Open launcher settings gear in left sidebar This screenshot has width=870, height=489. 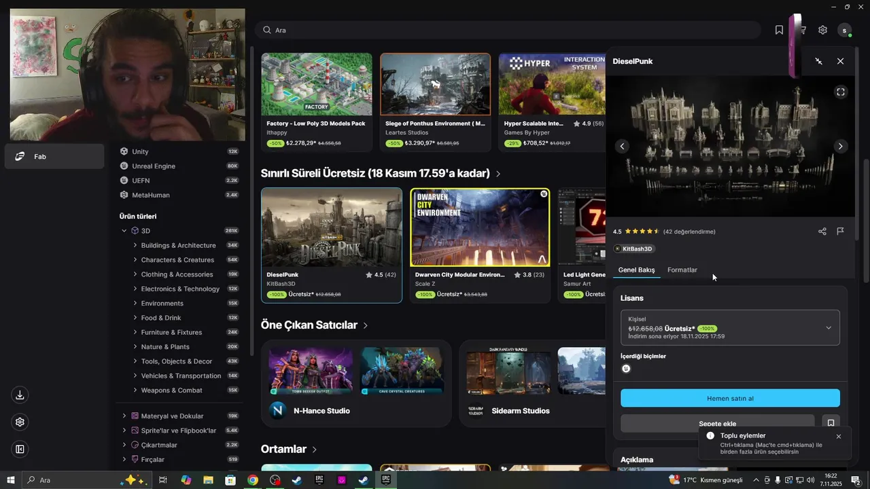(x=20, y=422)
